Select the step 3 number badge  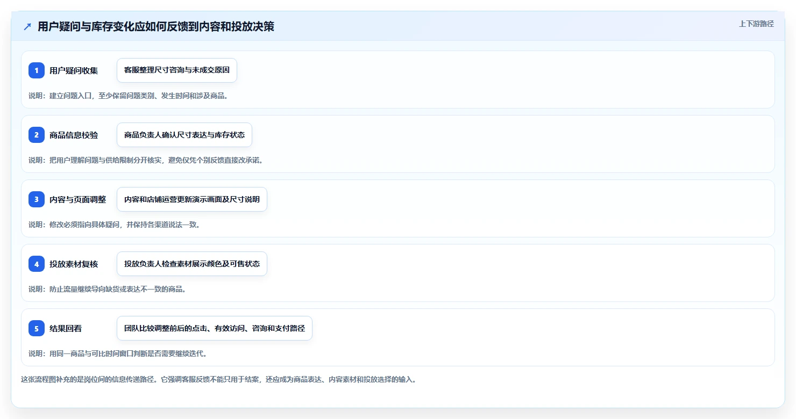tap(37, 199)
